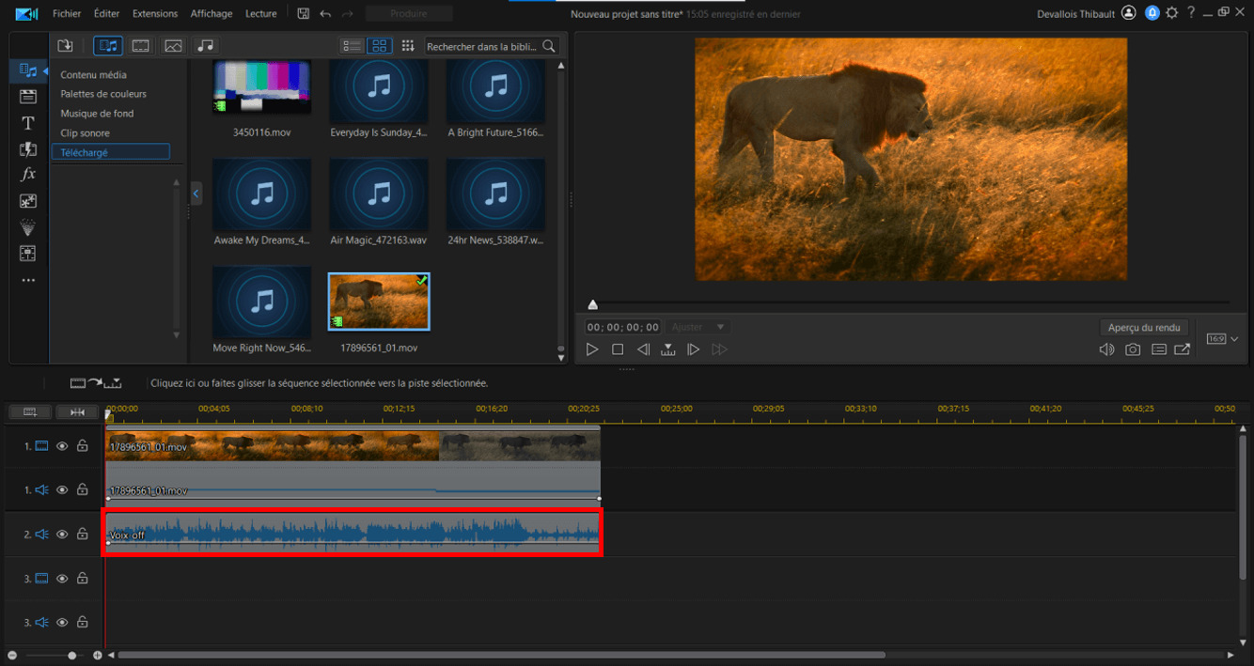Toggle the eye on audio track 1

pos(62,489)
